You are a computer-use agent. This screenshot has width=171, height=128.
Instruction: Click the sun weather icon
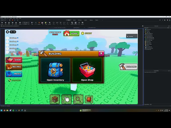[83, 33]
